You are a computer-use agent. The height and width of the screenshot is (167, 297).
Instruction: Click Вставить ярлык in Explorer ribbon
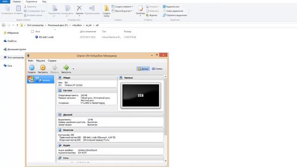coord(33,15)
